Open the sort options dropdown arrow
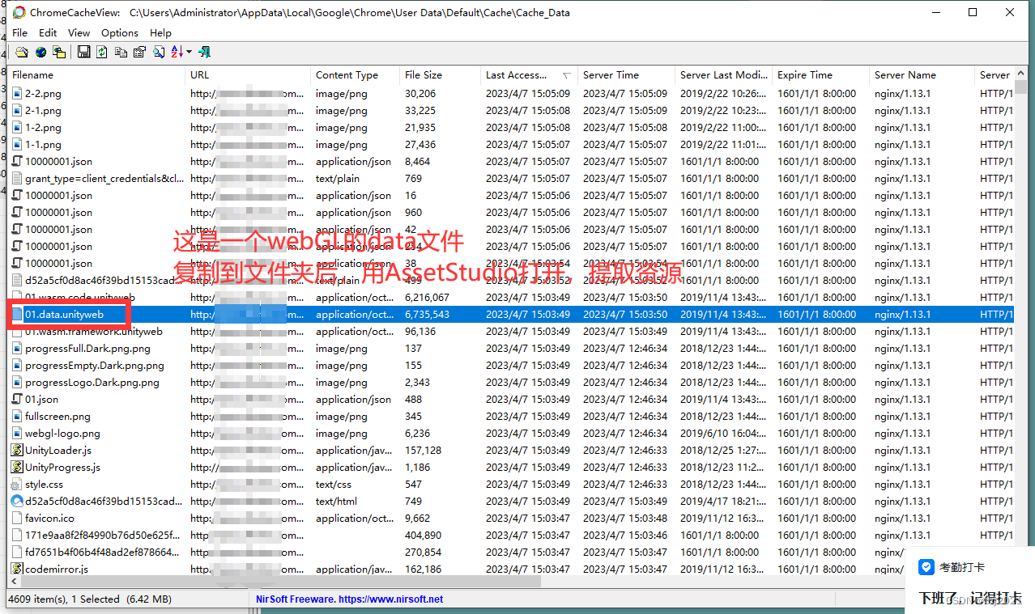The height and width of the screenshot is (614, 1035). [190, 52]
